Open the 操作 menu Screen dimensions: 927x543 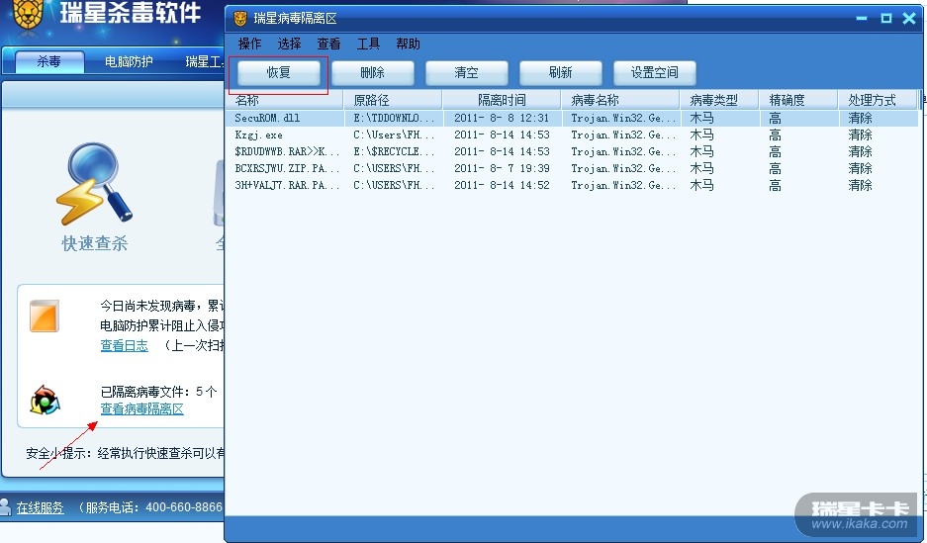pos(249,44)
